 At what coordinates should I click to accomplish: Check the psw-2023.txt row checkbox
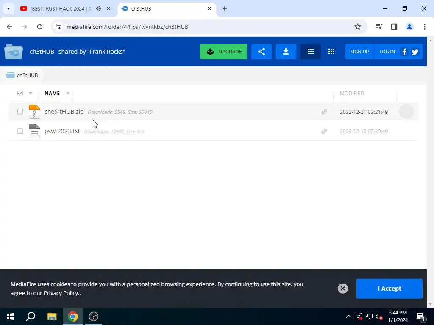20,131
